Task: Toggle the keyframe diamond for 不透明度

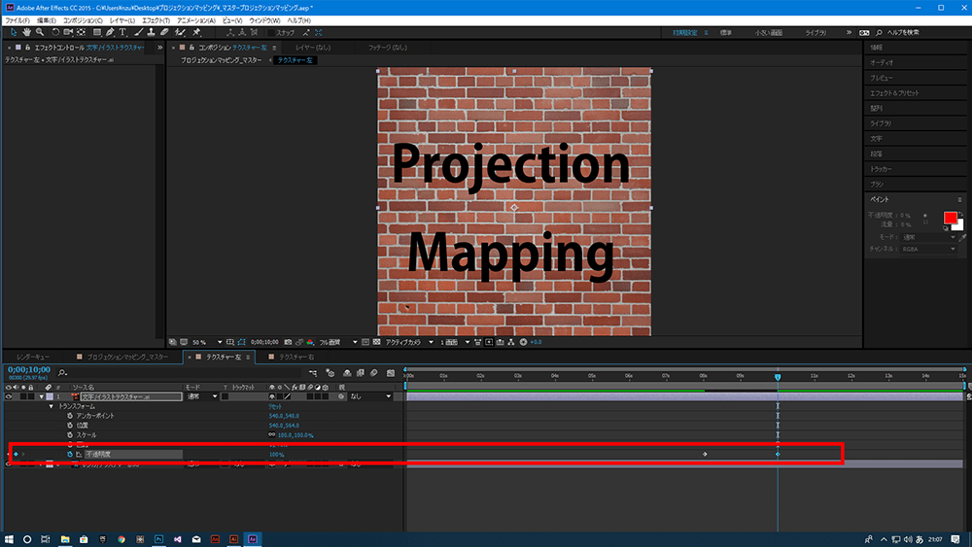Action: (17, 454)
